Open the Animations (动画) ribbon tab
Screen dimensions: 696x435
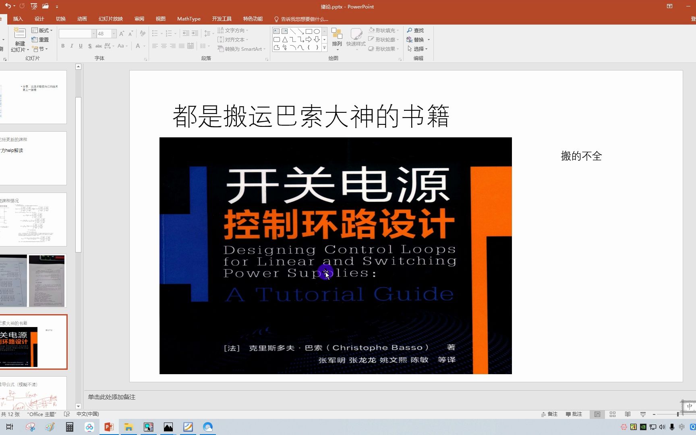[x=82, y=19]
